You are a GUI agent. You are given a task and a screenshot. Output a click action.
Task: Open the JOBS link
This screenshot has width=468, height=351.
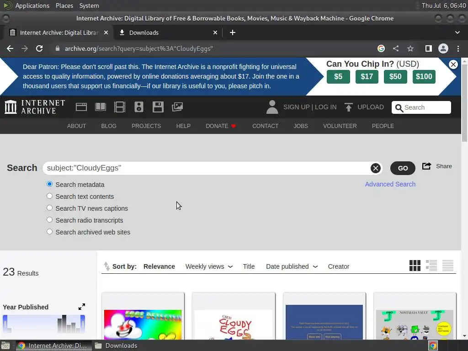point(301,126)
